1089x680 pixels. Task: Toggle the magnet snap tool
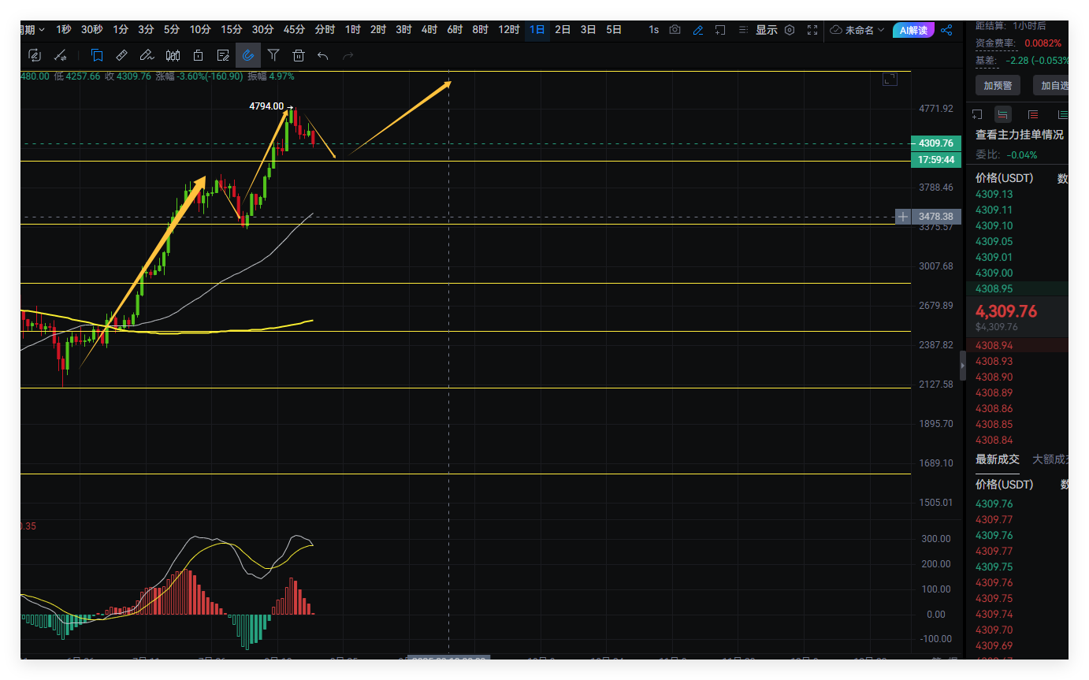(248, 55)
